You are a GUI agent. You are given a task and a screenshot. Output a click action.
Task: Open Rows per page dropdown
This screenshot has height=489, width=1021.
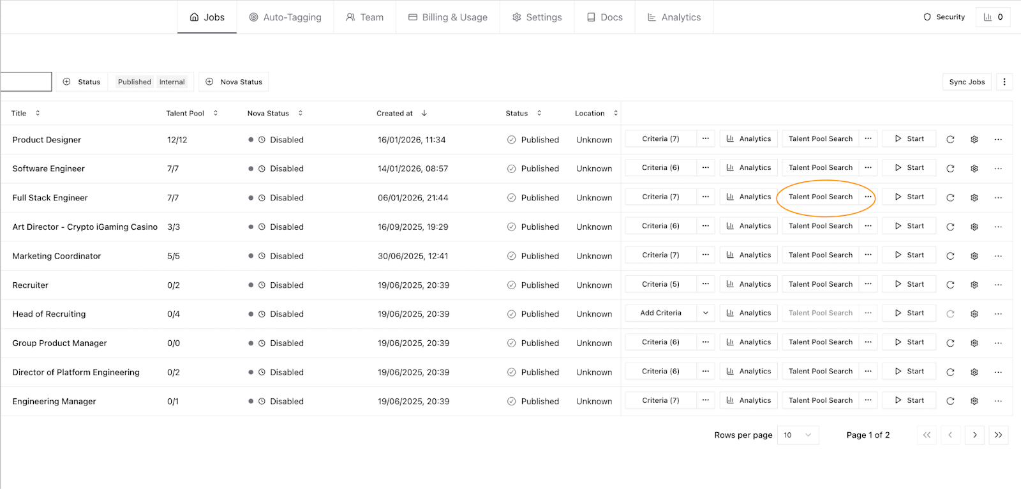point(798,435)
